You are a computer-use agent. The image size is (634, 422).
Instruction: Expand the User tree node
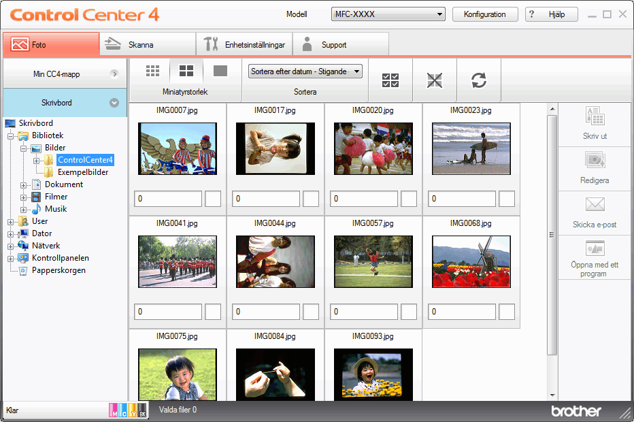click(x=10, y=222)
